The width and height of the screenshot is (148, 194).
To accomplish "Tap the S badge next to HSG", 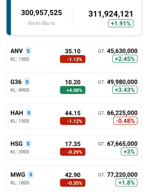I will 28,144.
